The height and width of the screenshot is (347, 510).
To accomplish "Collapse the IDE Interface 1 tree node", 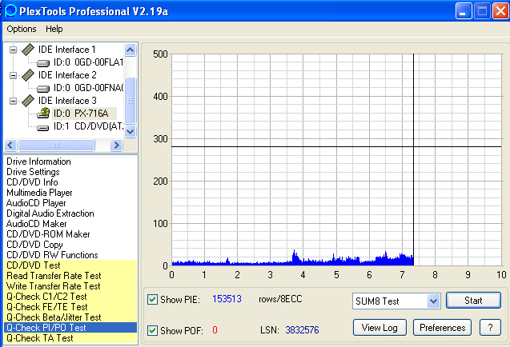I will point(13,50).
